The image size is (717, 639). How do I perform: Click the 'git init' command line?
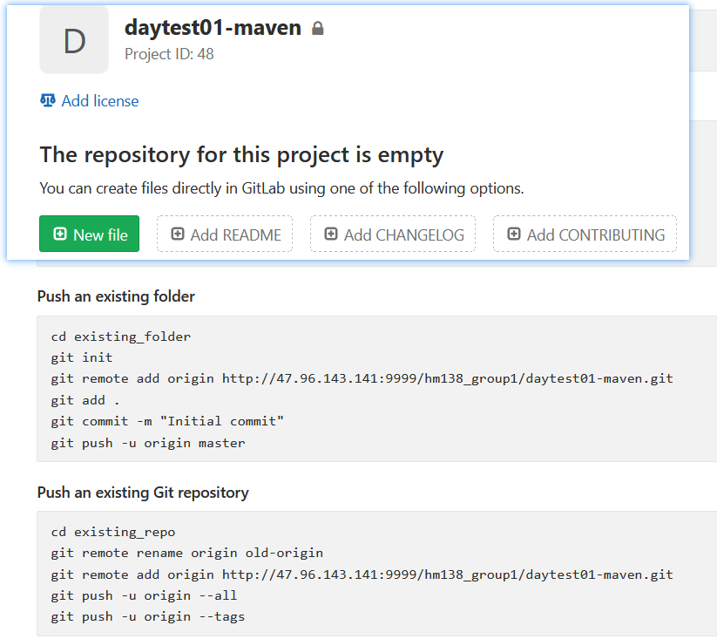click(x=82, y=357)
